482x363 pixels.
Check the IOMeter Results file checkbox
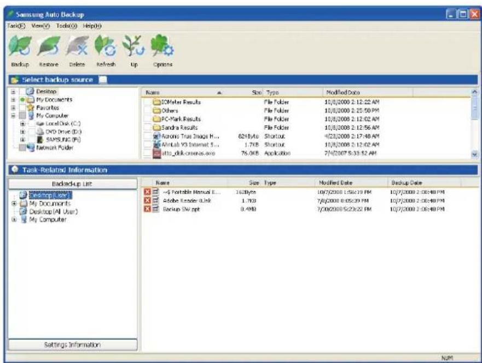click(148, 102)
